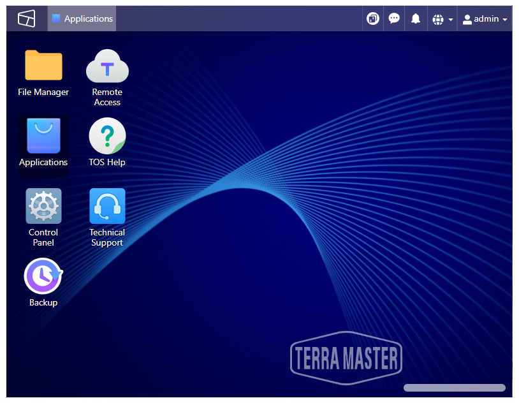Click the TOS desktop logo in the top bar
The image size is (519, 405).
coord(27,18)
